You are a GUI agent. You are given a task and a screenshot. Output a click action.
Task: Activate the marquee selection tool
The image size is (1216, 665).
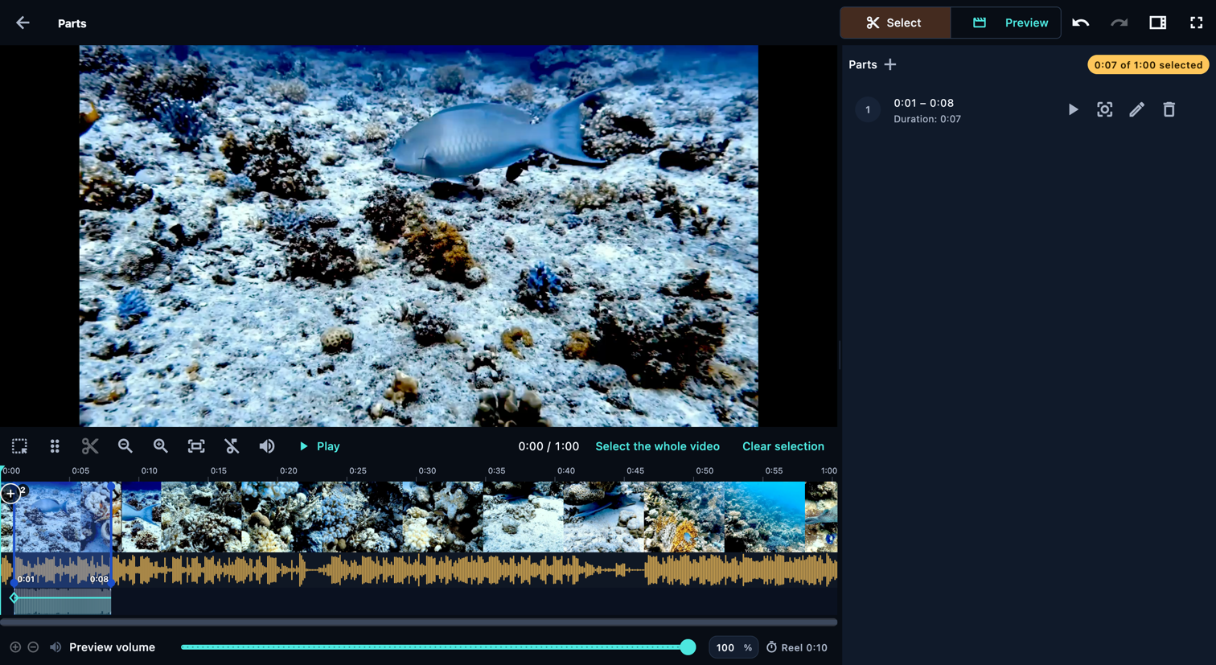pyautogui.click(x=19, y=445)
